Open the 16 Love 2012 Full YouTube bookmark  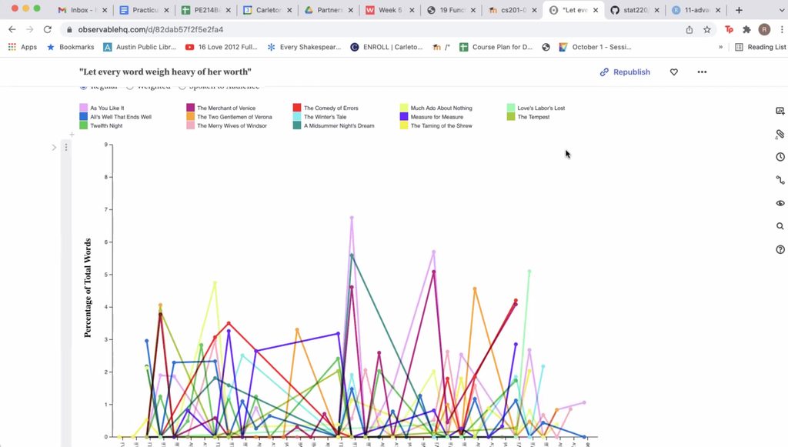point(221,47)
